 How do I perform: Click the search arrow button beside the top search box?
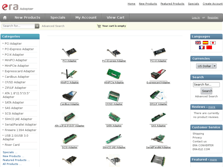pyautogui.click(x=37, y=26)
